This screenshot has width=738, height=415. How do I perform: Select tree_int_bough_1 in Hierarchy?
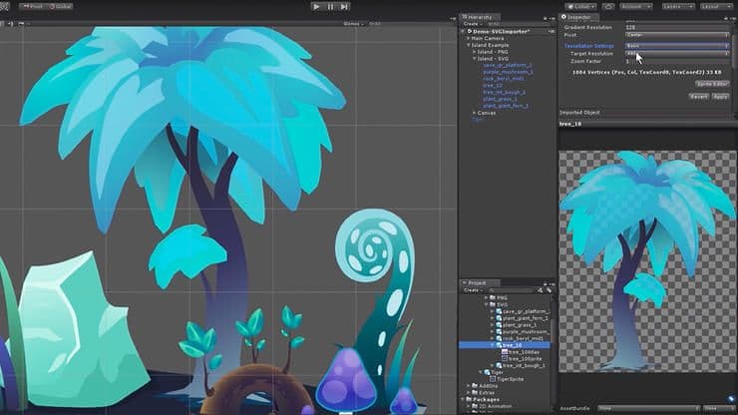(504, 93)
